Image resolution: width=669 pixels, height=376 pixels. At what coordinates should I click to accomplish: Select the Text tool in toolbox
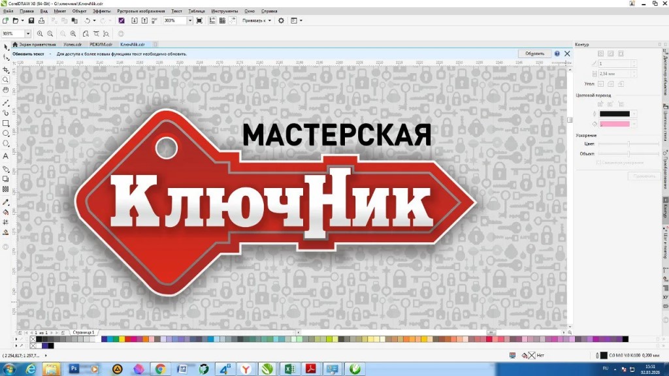click(x=6, y=156)
